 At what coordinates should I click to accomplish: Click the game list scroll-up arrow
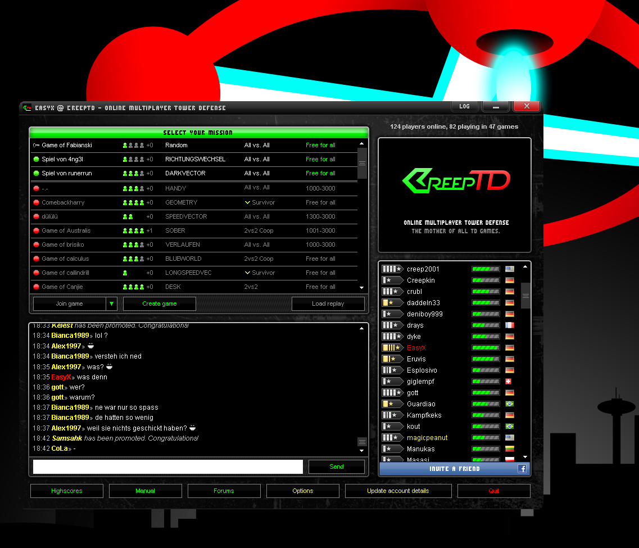coord(361,144)
